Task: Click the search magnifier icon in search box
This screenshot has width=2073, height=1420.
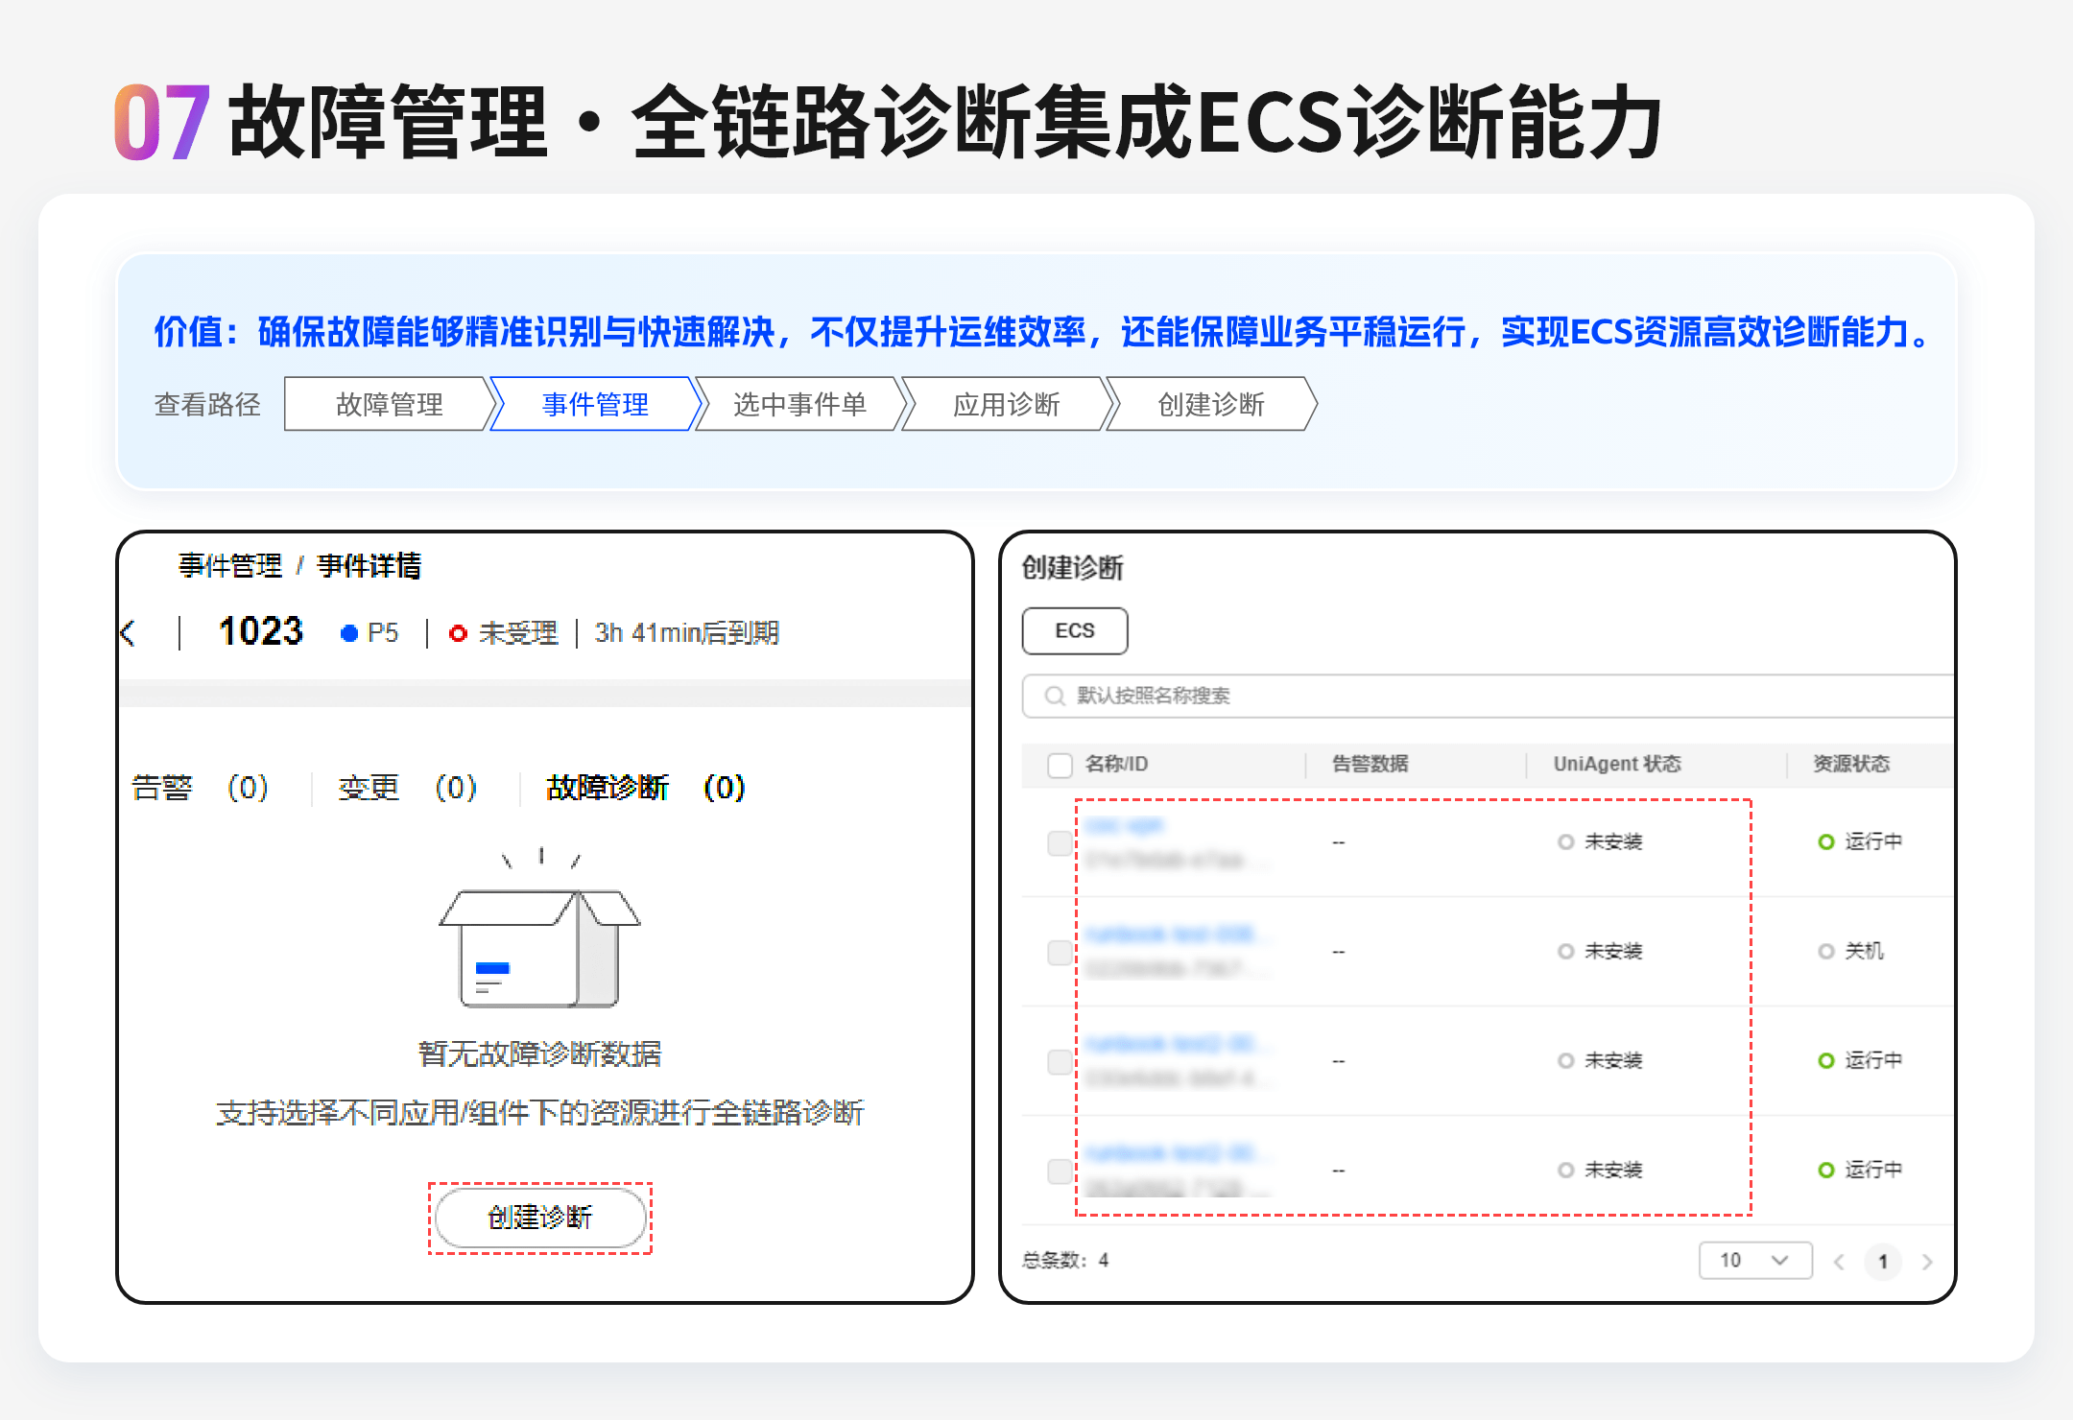Action: pyautogui.click(x=1054, y=696)
